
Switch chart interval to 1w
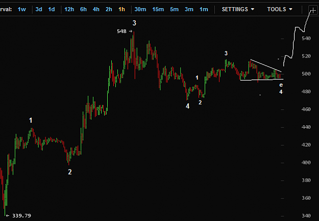tap(22, 9)
